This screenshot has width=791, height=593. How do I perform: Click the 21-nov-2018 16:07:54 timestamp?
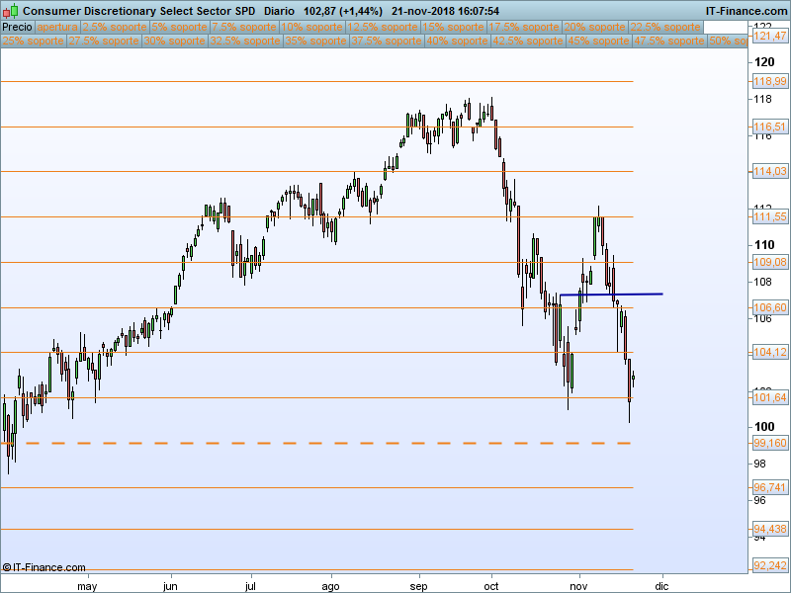pos(446,11)
